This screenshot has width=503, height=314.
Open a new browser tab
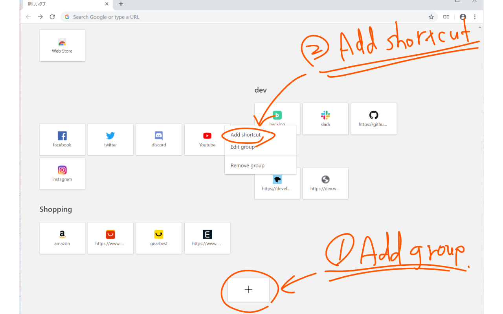(121, 4)
